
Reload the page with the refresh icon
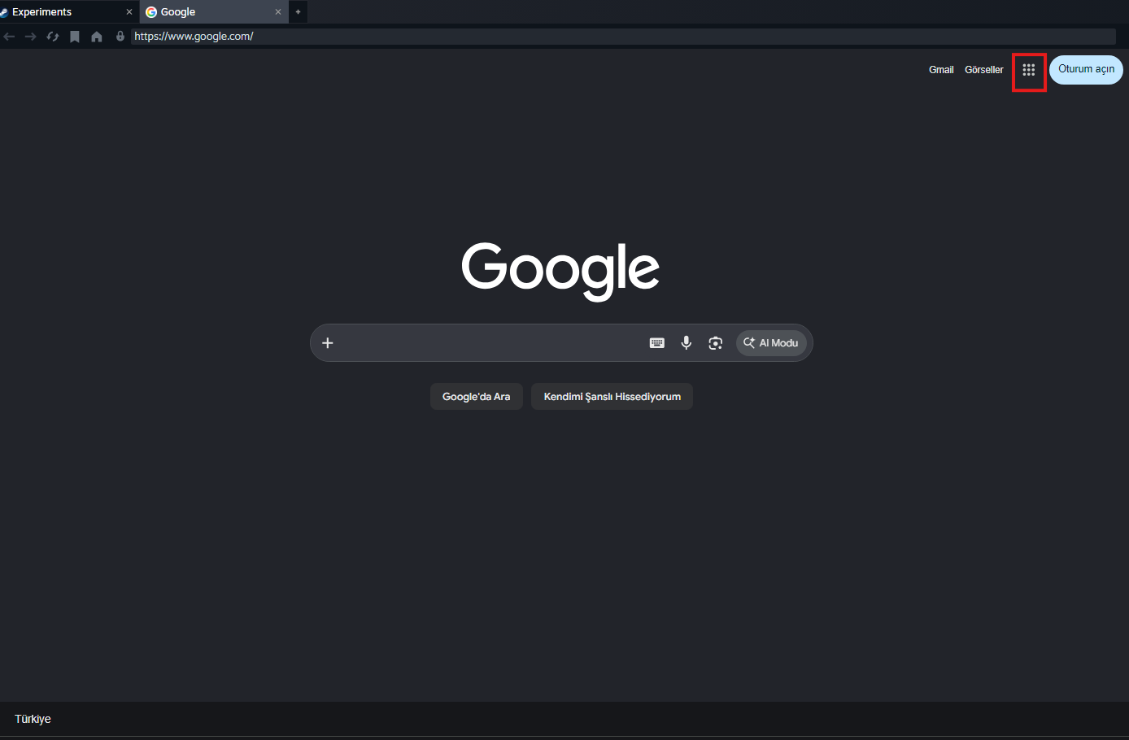pyautogui.click(x=53, y=37)
